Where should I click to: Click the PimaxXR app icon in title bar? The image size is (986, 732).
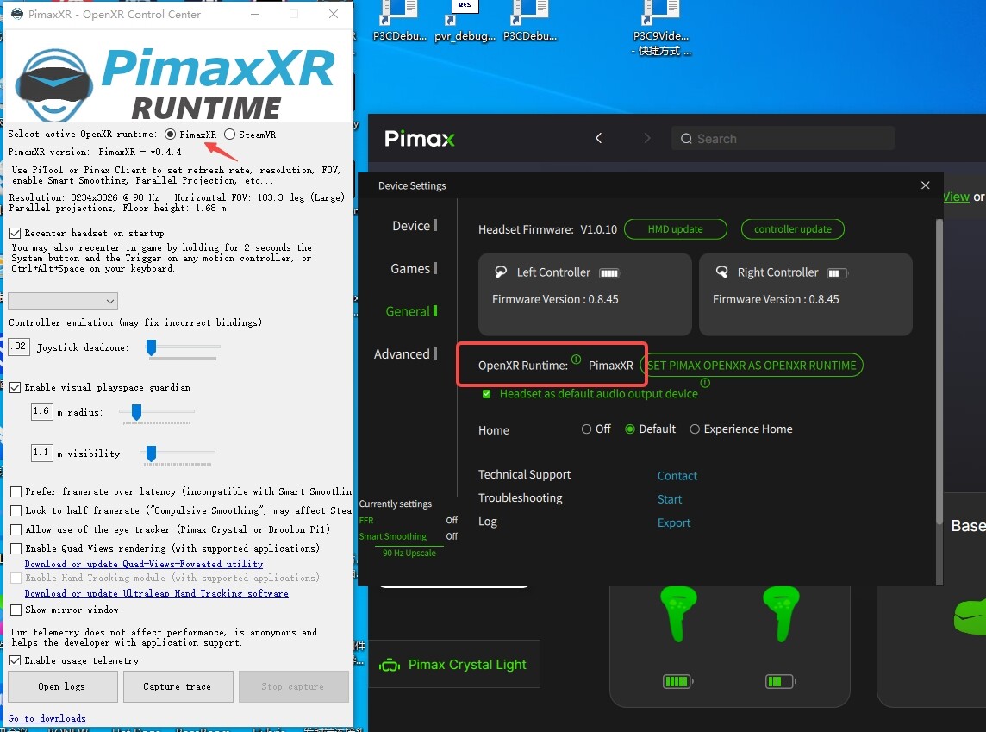point(17,14)
